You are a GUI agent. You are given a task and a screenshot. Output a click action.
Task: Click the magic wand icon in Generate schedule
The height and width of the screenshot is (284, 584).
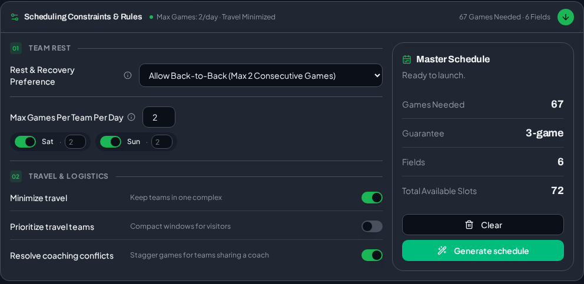(x=442, y=251)
